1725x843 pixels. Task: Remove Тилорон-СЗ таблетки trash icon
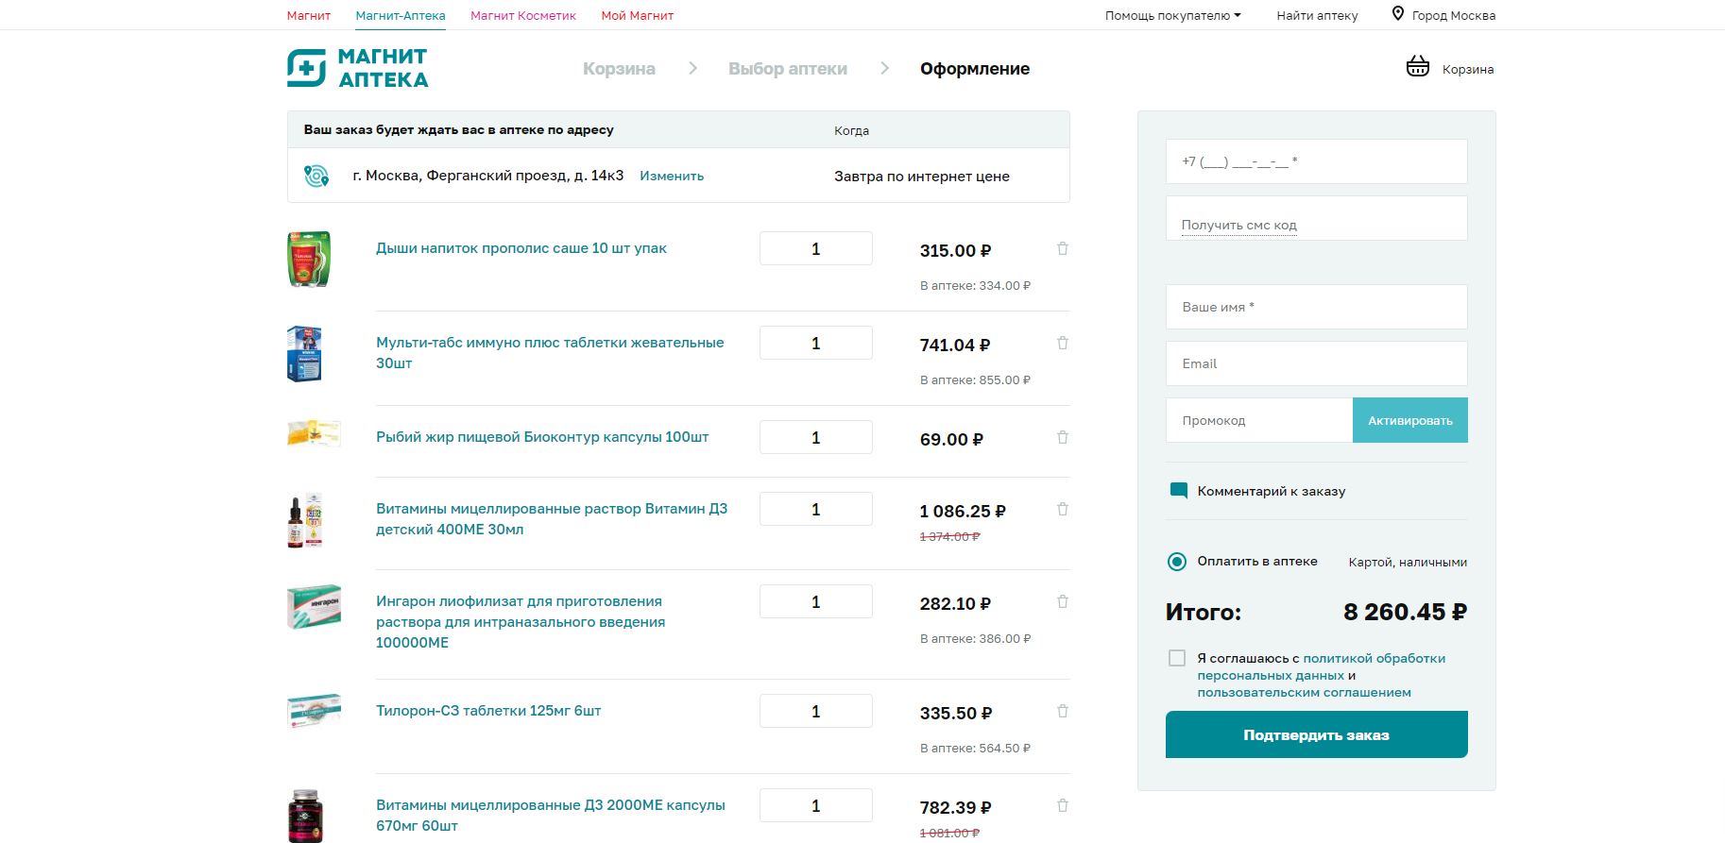point(1063,711)
